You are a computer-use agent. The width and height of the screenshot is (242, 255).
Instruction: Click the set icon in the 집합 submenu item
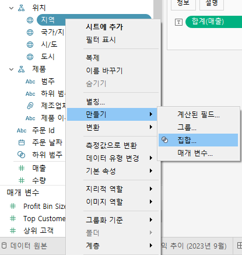[x=165, y=140]
